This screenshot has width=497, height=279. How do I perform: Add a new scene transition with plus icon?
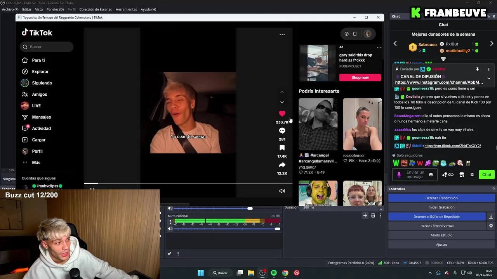365,215
